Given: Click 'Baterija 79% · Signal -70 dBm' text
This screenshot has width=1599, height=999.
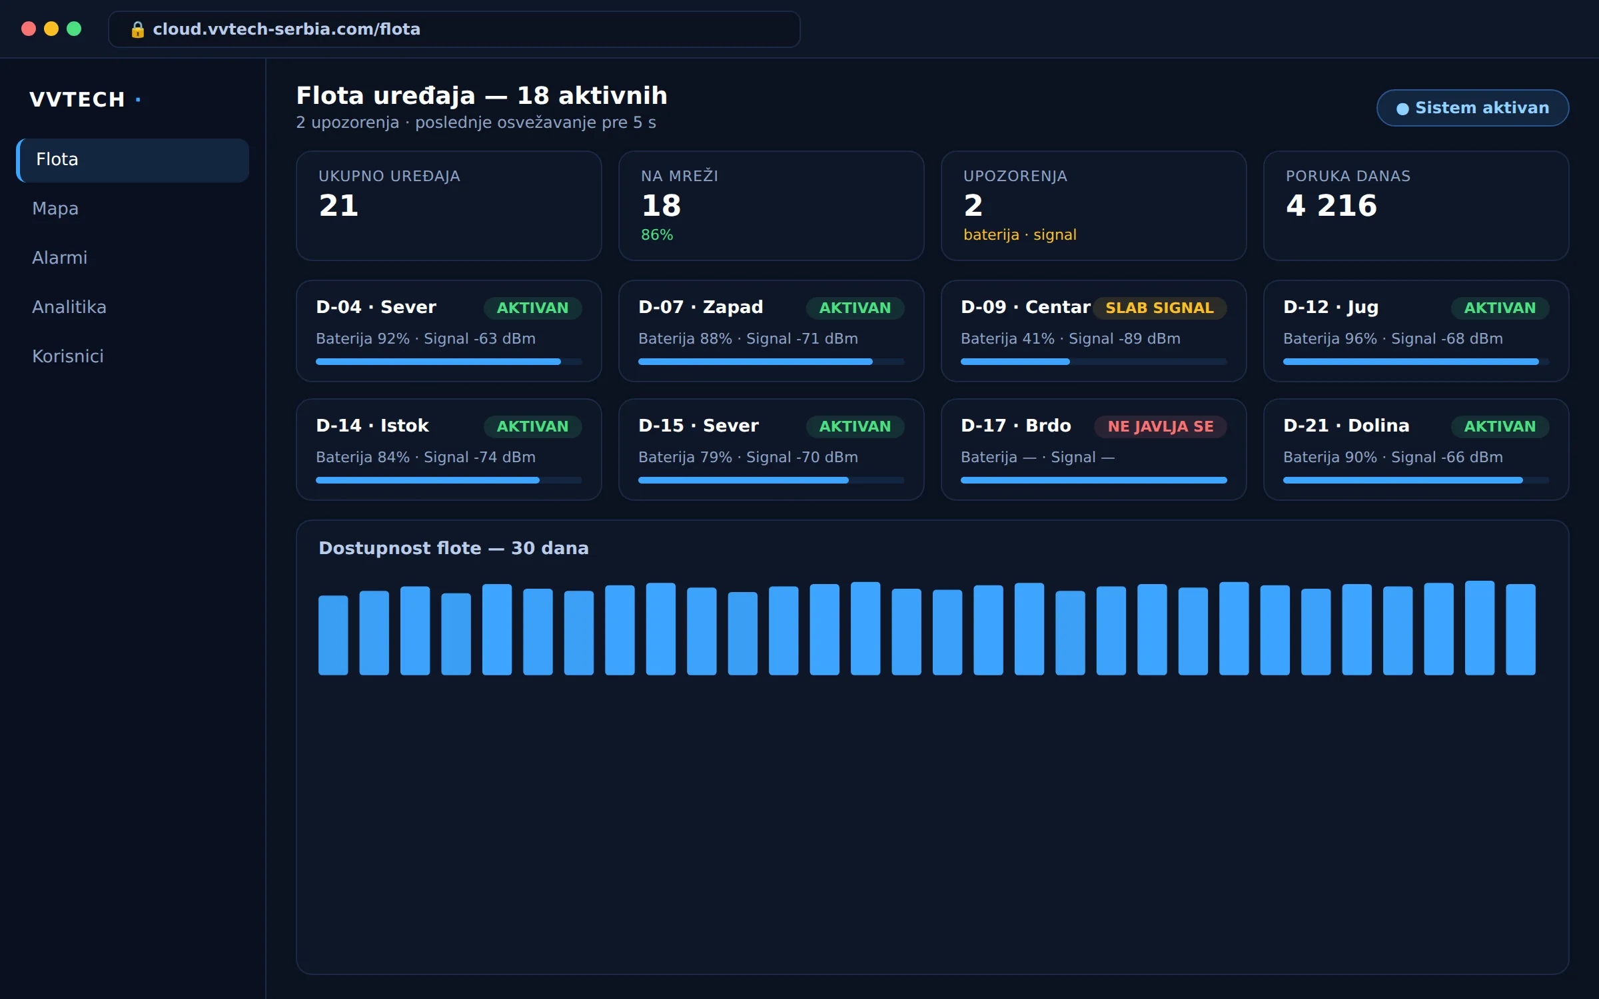Looking at the screenshot, I should (748, 458).
